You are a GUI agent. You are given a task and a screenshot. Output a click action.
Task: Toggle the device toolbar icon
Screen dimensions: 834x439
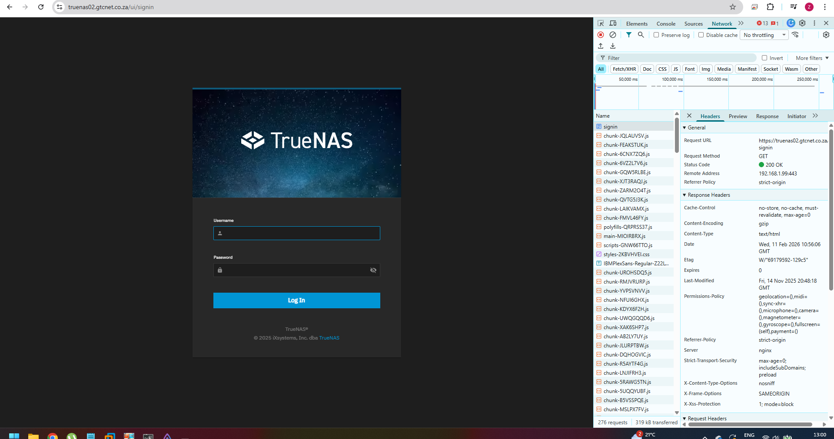click(x=613, y=23)
